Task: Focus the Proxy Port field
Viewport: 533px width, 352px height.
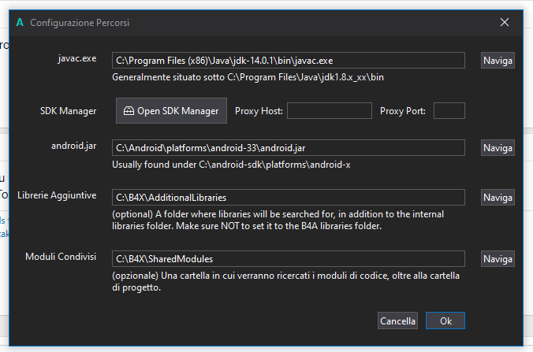Action: tap(449, 111)
